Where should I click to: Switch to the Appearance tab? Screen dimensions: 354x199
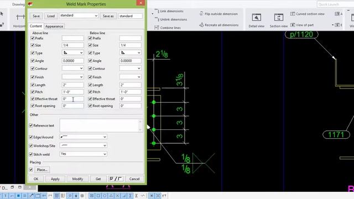(54, 27)
